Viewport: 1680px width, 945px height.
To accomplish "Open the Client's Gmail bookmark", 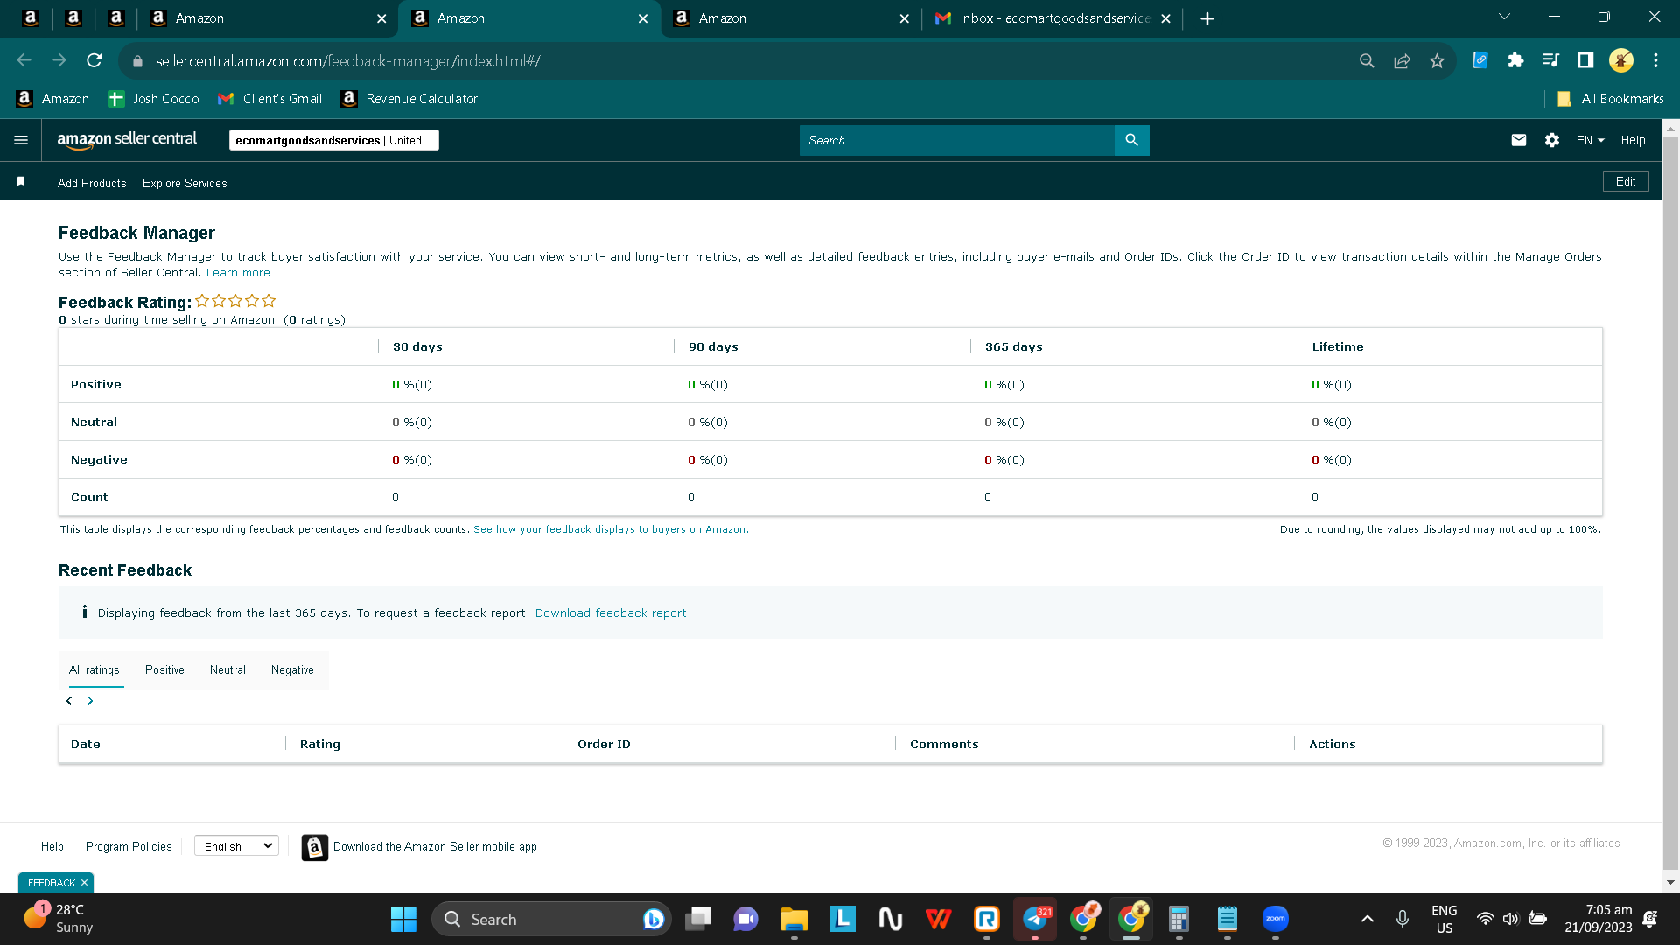I will (270, 99).
